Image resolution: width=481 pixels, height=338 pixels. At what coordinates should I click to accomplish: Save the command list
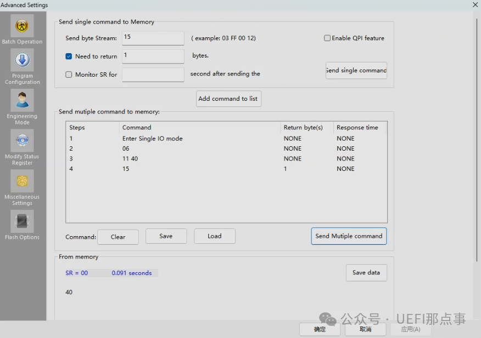pyautogui.click(x=166, y=236)
